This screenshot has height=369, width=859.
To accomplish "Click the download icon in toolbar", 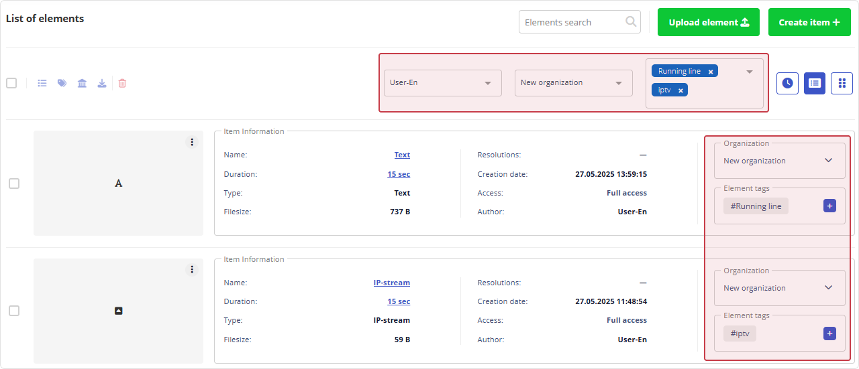I will tap(102, 84).
